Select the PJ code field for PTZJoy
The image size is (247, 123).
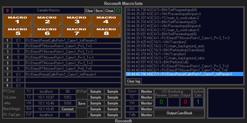[29, 91]
